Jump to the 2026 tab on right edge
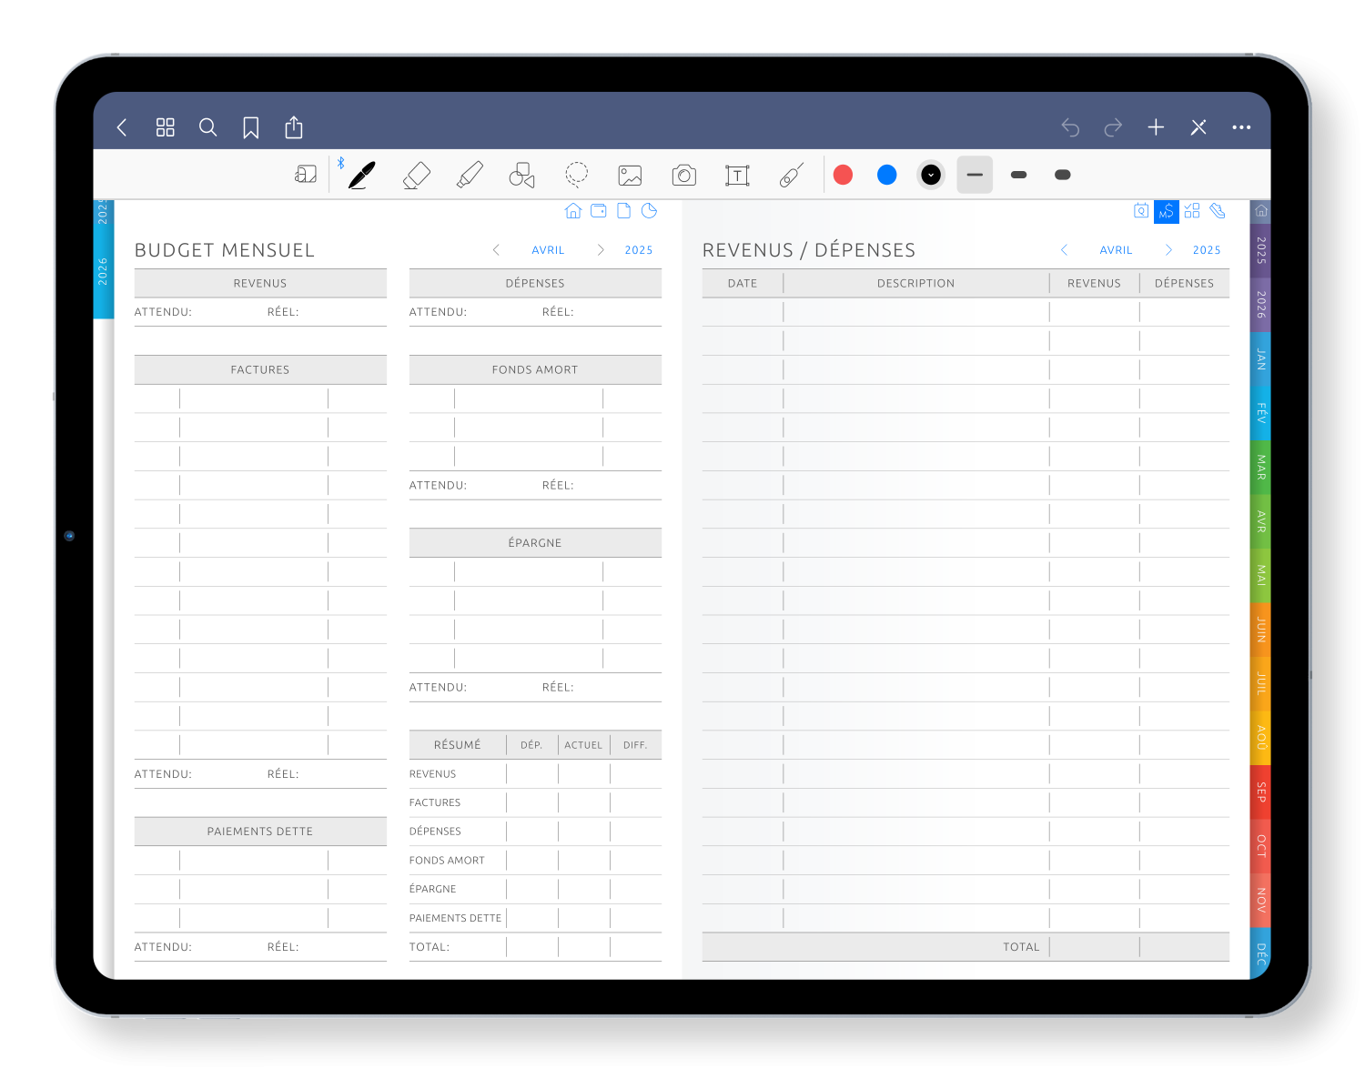This screenshot has width=1365, height=1069. coord(1260,304)
